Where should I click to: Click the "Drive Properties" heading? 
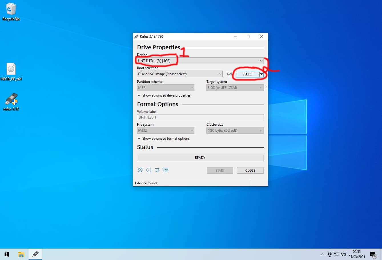pyautogui.click(x=158, y=47)
